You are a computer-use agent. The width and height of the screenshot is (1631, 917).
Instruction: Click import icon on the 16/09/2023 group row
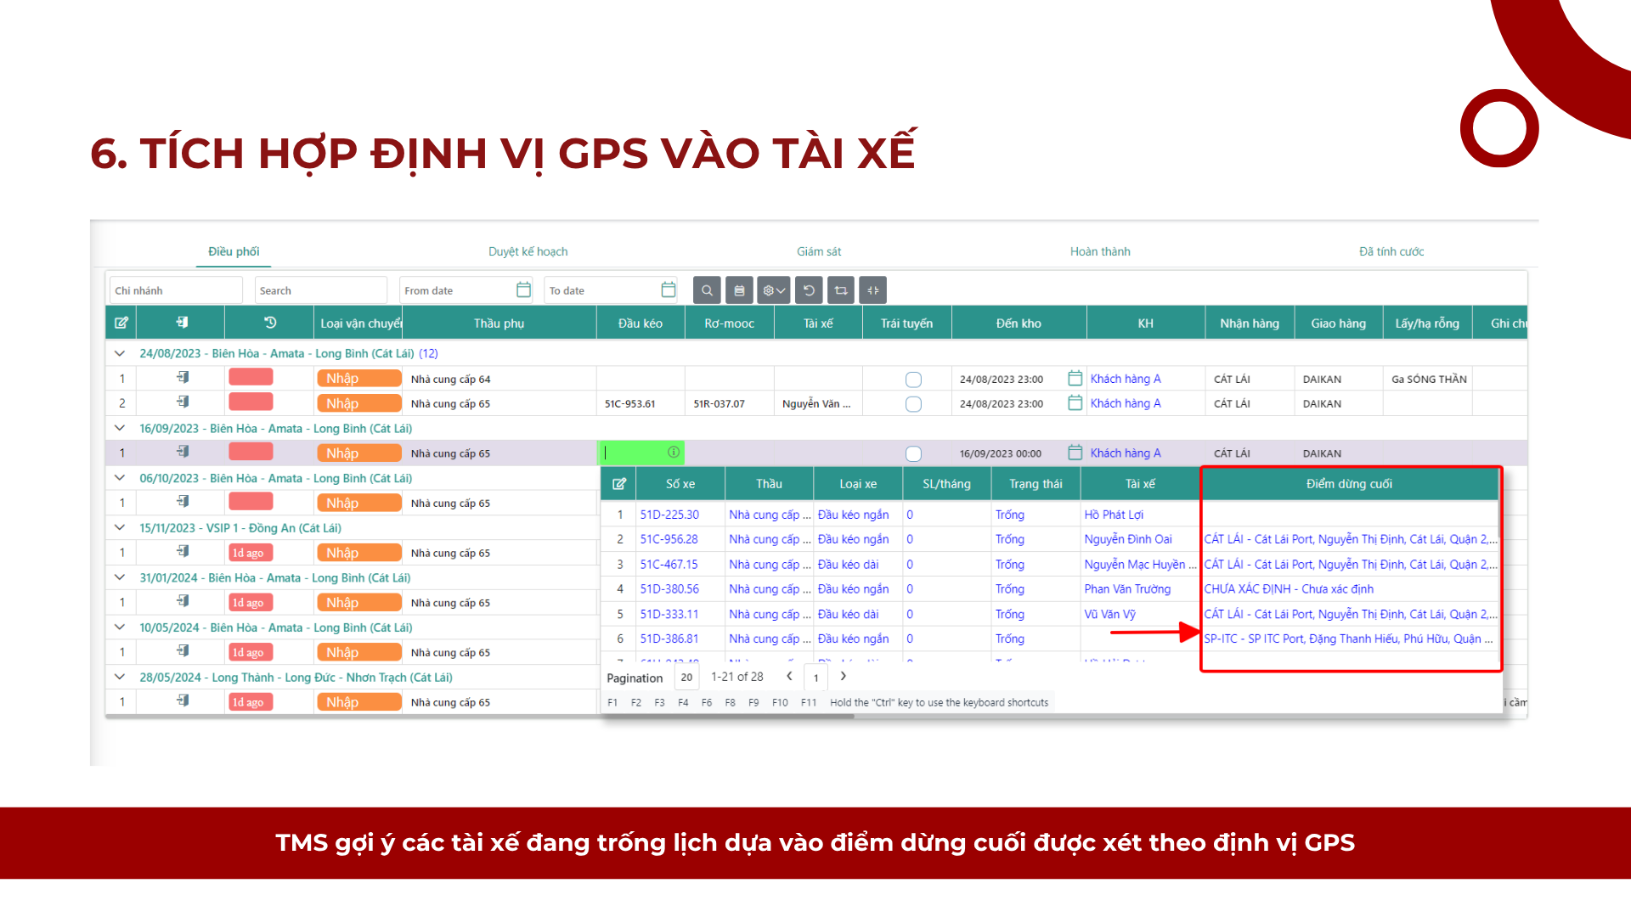183,453
